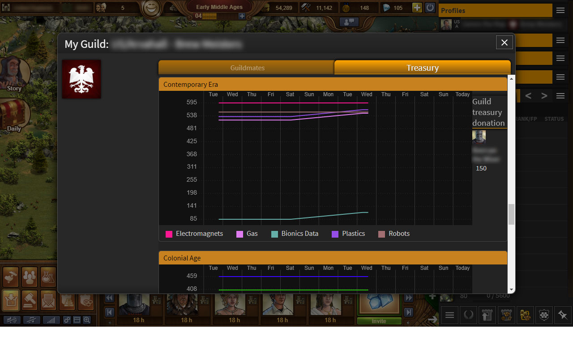Go to previous page arrow in side panel
This screenshot has width=573, height=358.
point(528,95)
